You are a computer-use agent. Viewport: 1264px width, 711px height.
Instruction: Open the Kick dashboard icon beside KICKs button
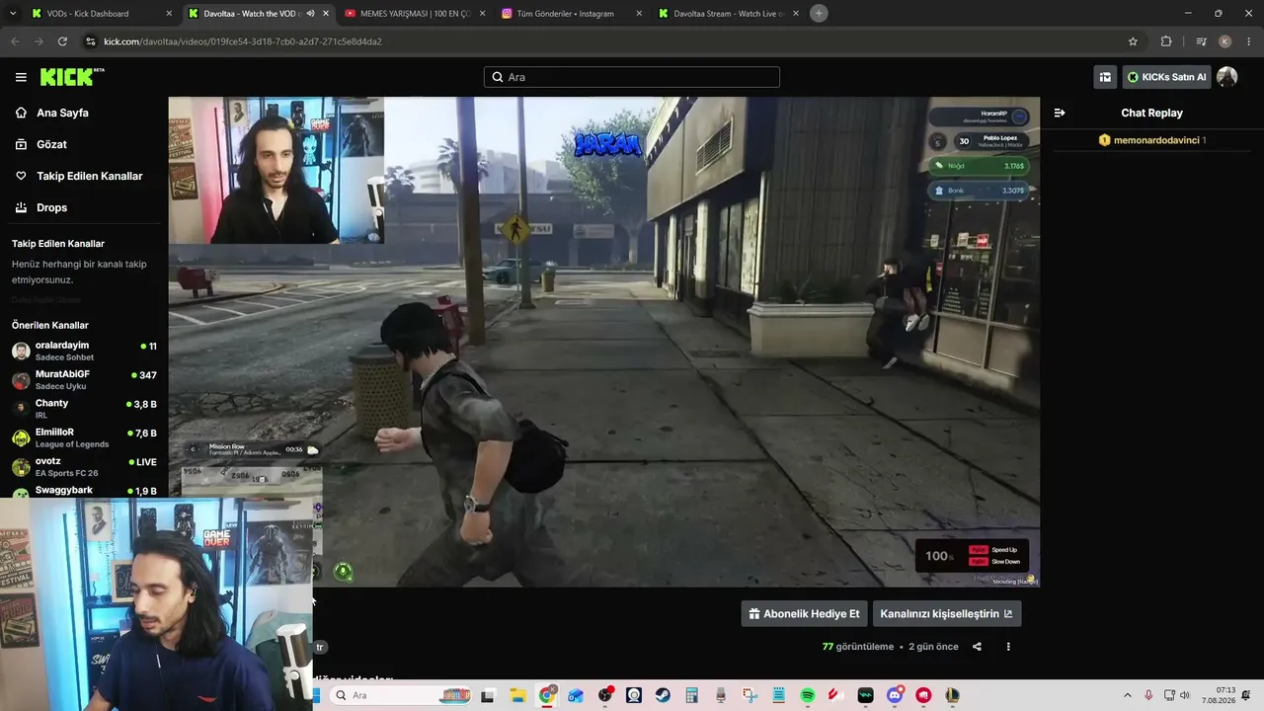(x=1105, y=77)
